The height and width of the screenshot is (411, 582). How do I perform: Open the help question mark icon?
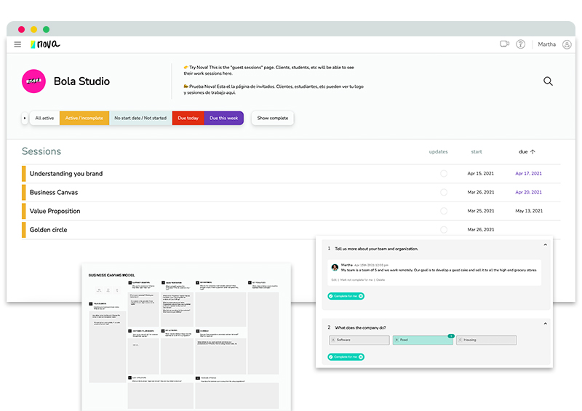[521, 44]
